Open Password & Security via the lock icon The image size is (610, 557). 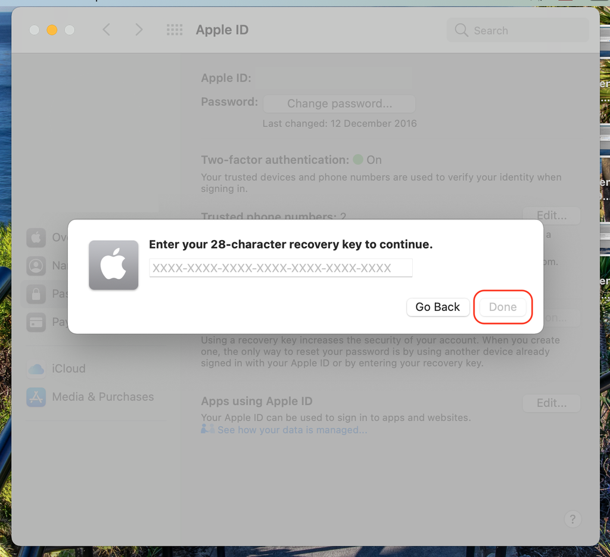pos(36,294)
